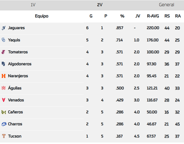Click the Naranjeros team logo
Image resolution: width=184 pixels, height=144 pixels.
click(x=3, y=76)
